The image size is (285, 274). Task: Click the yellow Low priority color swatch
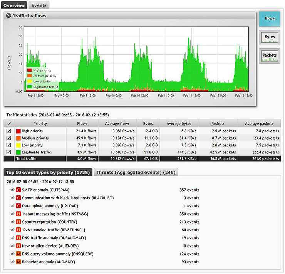[x=18, y=145]
